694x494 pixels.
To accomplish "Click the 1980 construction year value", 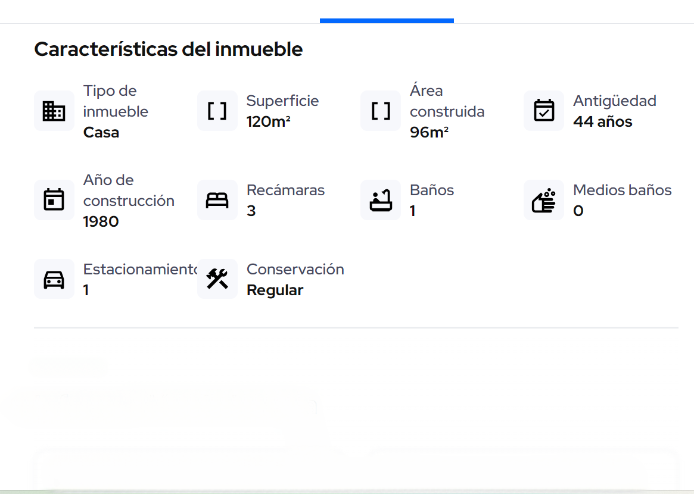I will coord(101,221).
